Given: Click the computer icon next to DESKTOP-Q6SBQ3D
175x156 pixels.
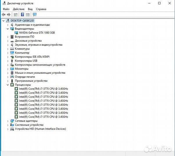Looking at the screenshot, I should 8,21.
